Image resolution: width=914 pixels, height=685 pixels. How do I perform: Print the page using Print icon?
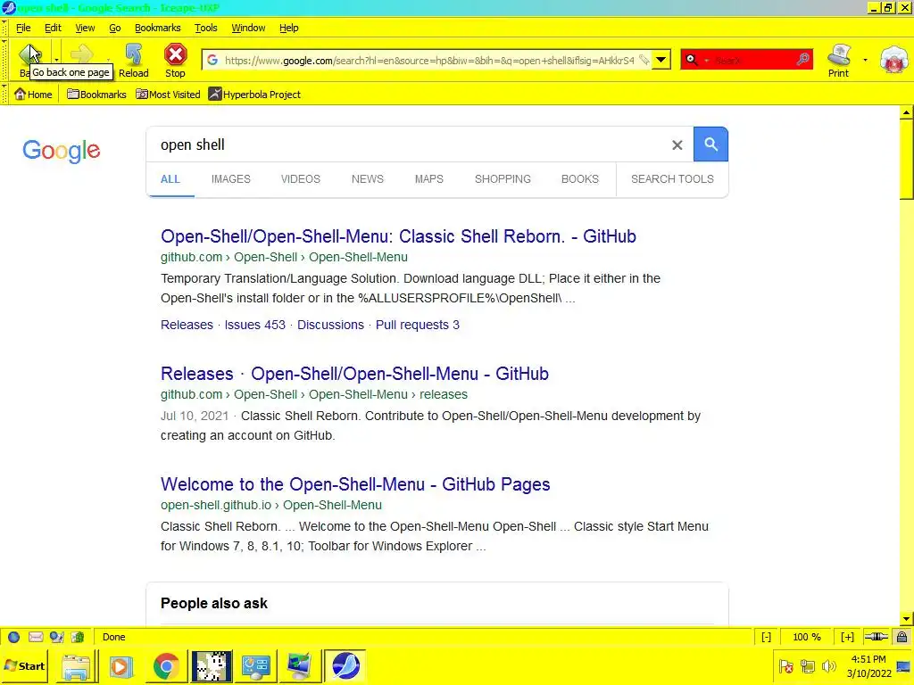[x=838, y=60]
